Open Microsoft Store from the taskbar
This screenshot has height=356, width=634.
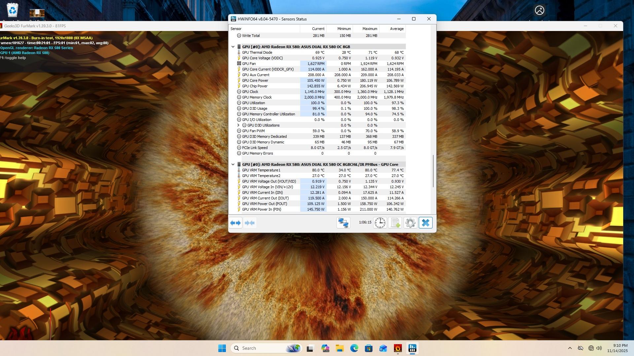point(369,348)
